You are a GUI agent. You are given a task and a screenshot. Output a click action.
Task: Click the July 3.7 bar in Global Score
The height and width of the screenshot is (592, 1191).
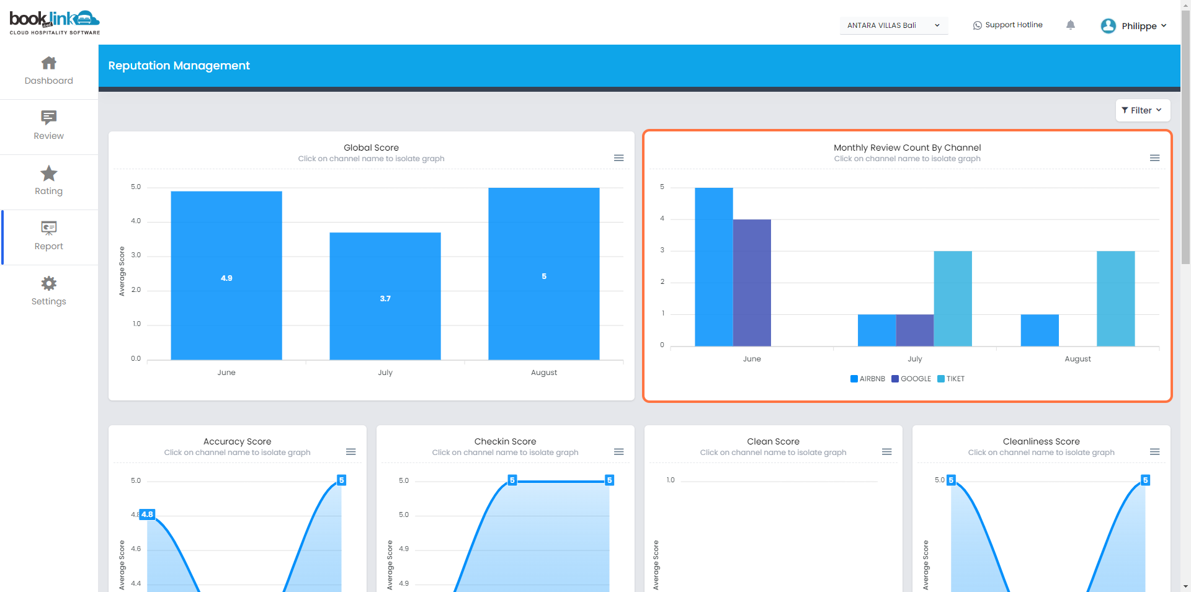coord(385,296)
